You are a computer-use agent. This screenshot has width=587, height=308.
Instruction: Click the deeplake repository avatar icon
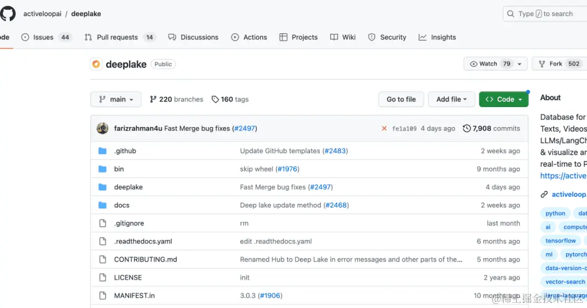[96, 64]
